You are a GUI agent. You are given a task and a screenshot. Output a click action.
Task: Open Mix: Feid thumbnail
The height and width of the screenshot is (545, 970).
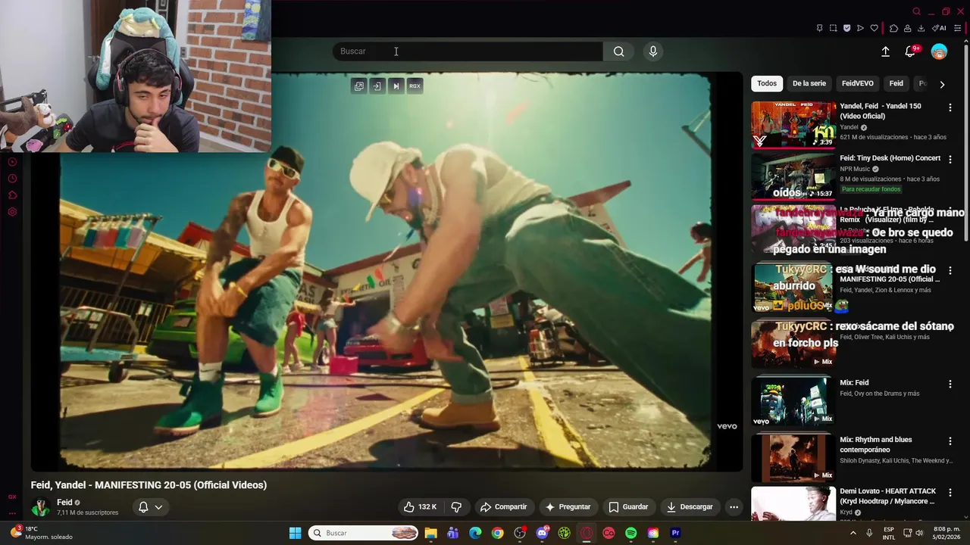coord(793,401)
